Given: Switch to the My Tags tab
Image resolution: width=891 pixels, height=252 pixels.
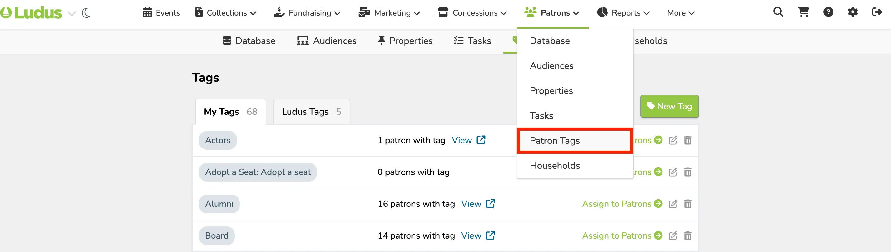Looking at the screenshot, I should pos(231,112).
